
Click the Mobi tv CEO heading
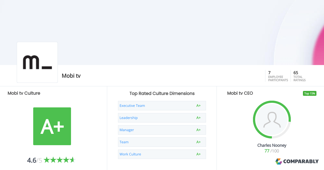tap(240, 93)
